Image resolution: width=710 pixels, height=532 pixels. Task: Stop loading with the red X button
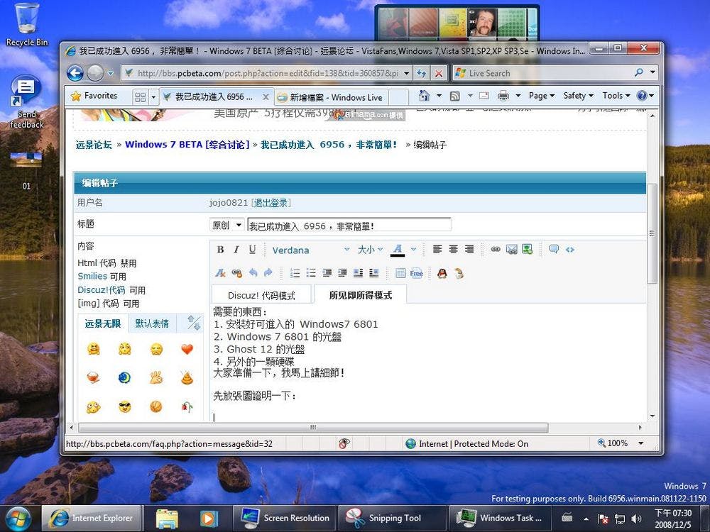pyautogui.click(x=438, y=73)
